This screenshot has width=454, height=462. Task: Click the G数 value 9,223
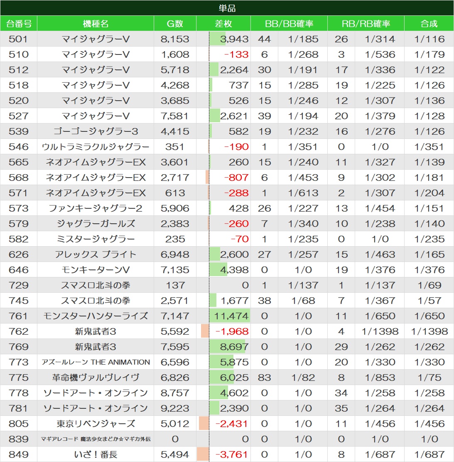pyautogui.click(x=175, y=408)
